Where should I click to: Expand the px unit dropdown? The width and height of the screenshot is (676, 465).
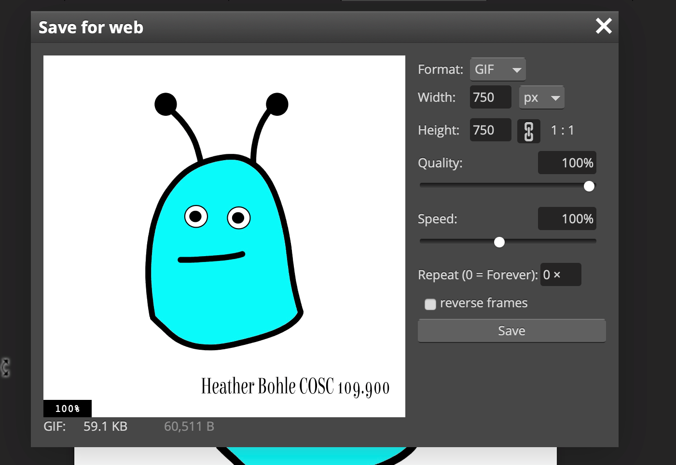click(541, 98)
